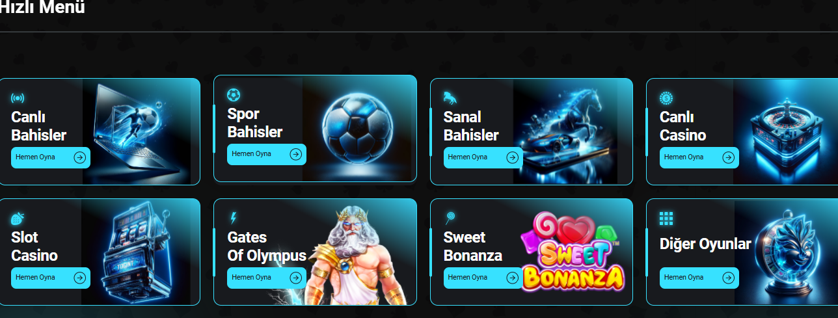Click Hemen Oyna under Canlı Bahisler
838x318 pixels.
(x=51, y=157)
